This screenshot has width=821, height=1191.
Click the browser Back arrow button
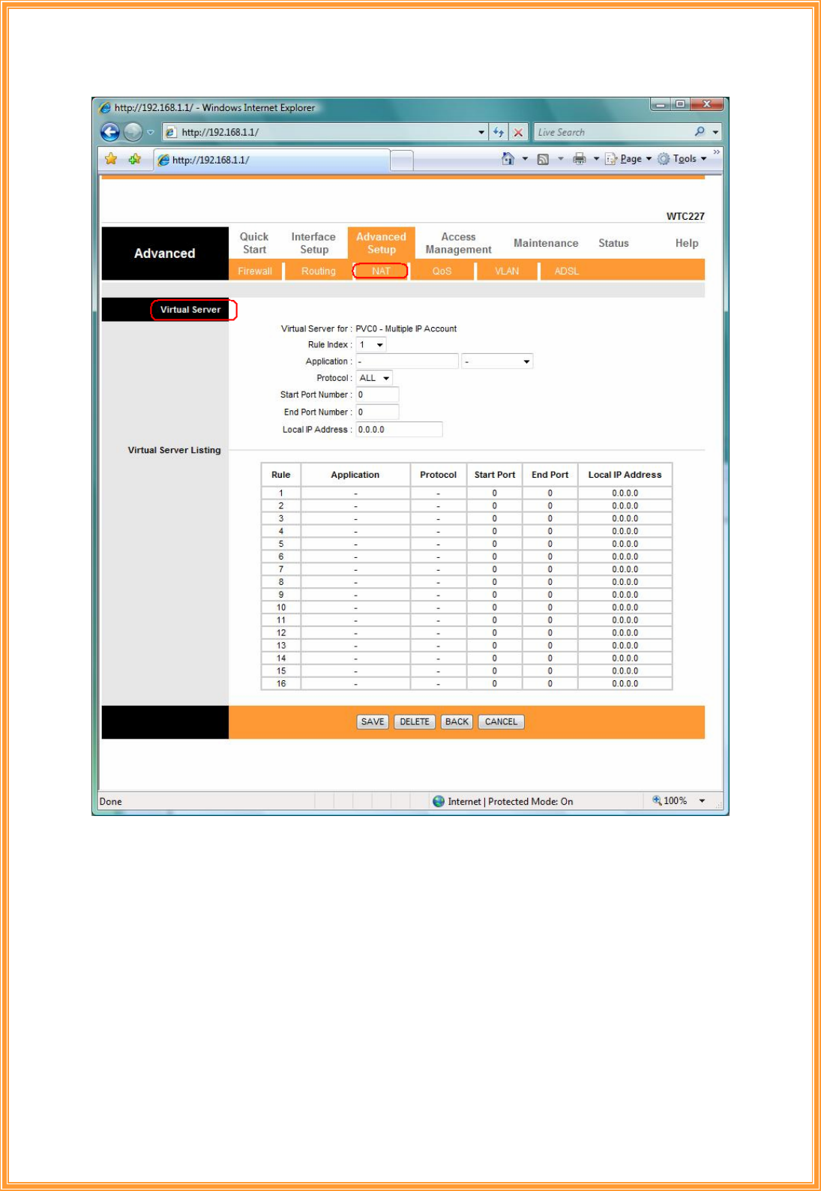click(x=110, y=132)
